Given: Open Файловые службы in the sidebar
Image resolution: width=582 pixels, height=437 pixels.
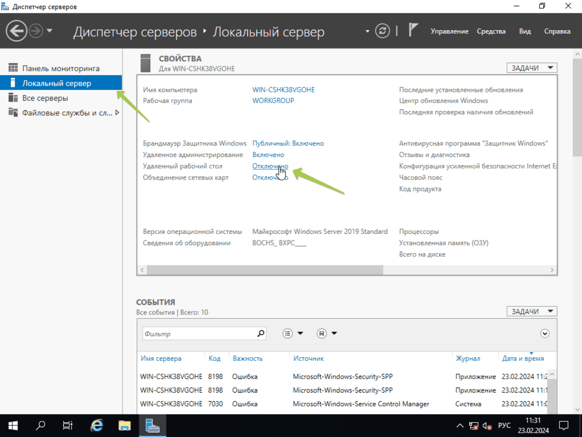Looking at the screenshot, I should pyautogui.click(x=61, y=113).
